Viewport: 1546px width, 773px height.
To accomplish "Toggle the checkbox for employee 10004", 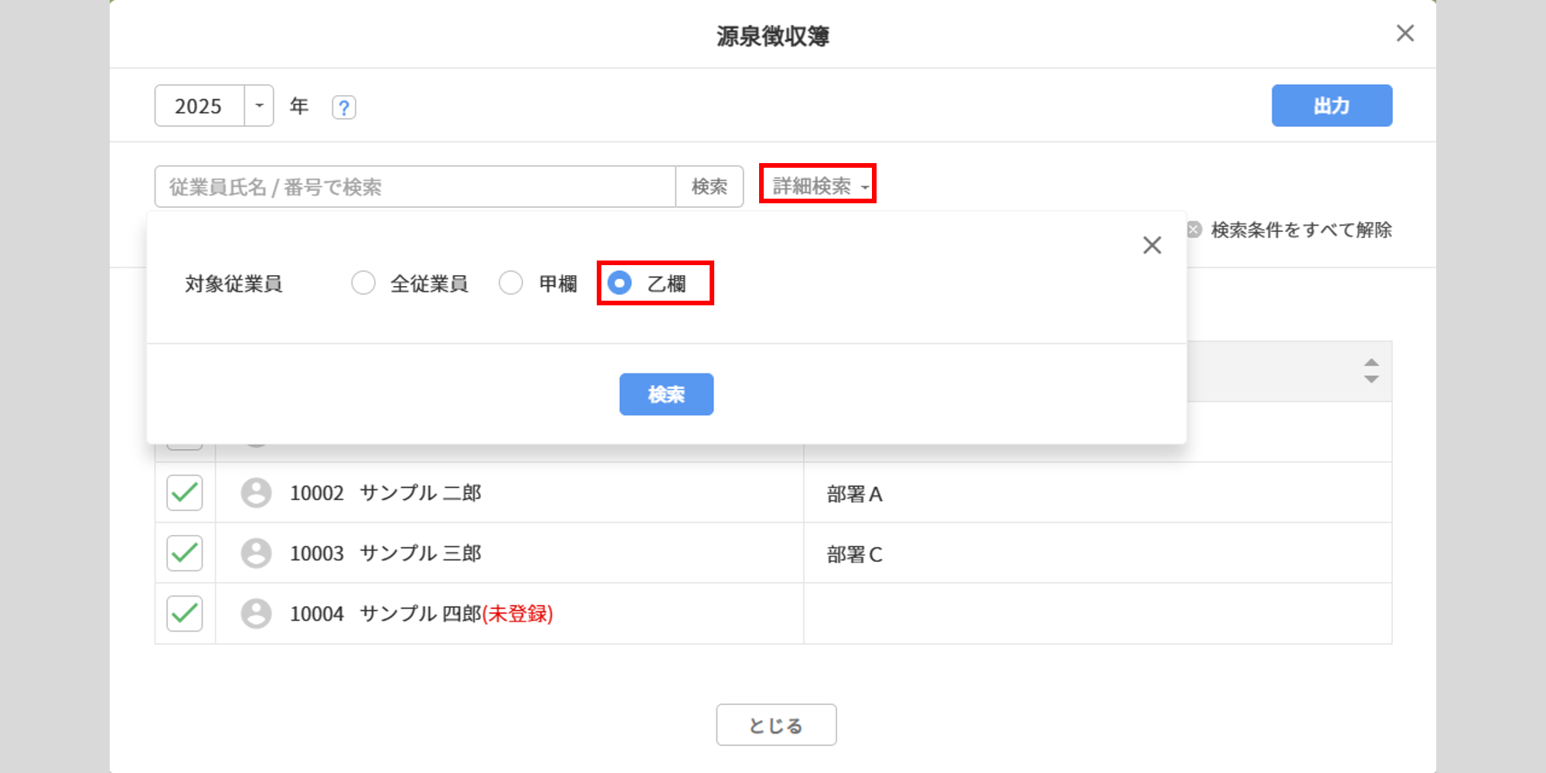I will tap(185, 613).
